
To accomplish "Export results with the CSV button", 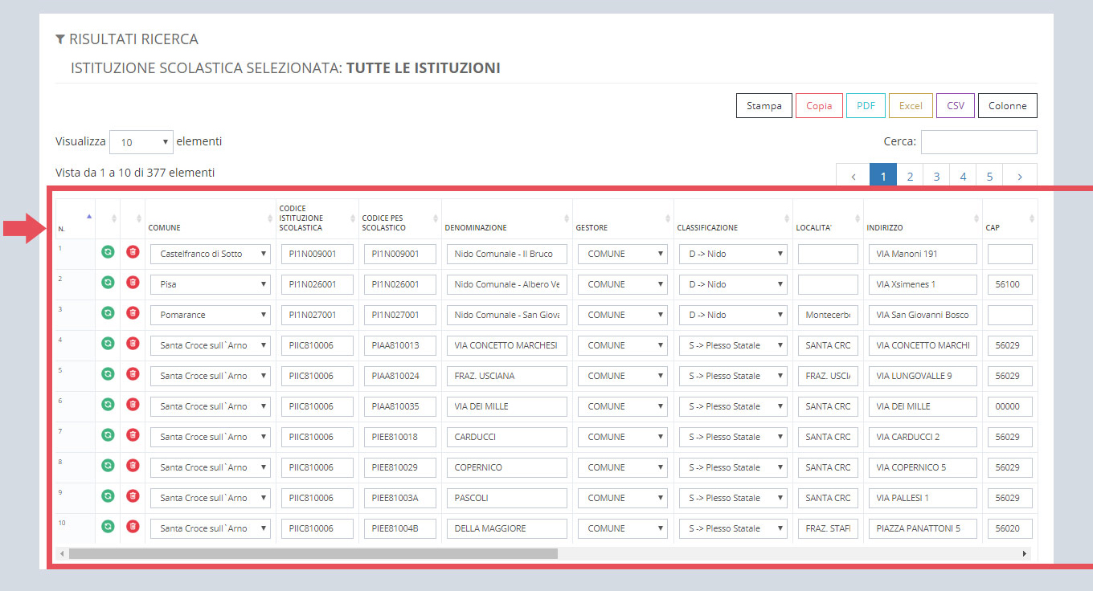I will coord(956,106).
